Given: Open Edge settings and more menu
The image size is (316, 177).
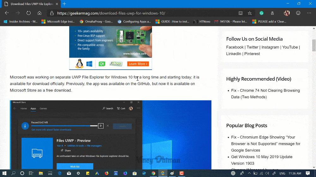Looking at the screenshot, I should point(309,13).
